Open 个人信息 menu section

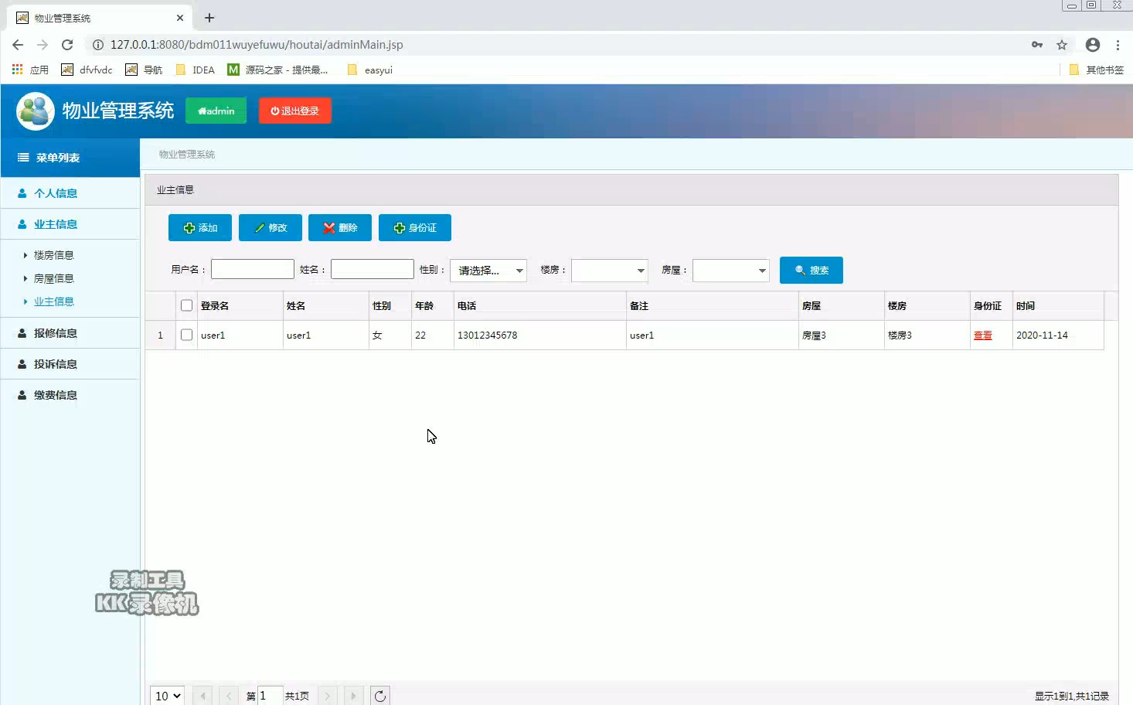click(x=70, y=193)
